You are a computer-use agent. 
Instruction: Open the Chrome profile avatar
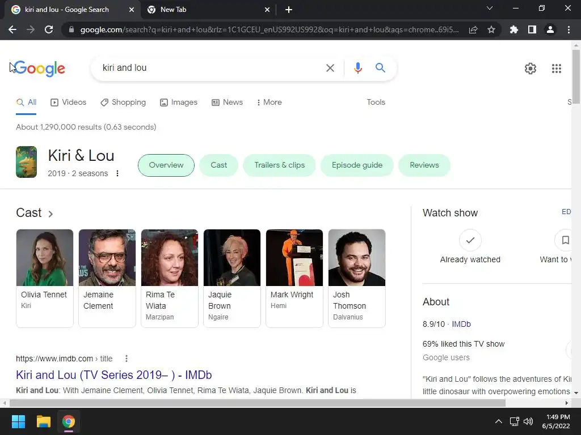pos(550,29)
